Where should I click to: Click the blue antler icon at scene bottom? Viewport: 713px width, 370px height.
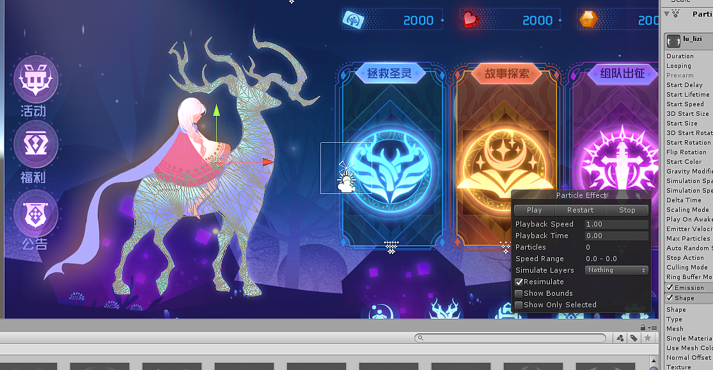pos(444,309)
